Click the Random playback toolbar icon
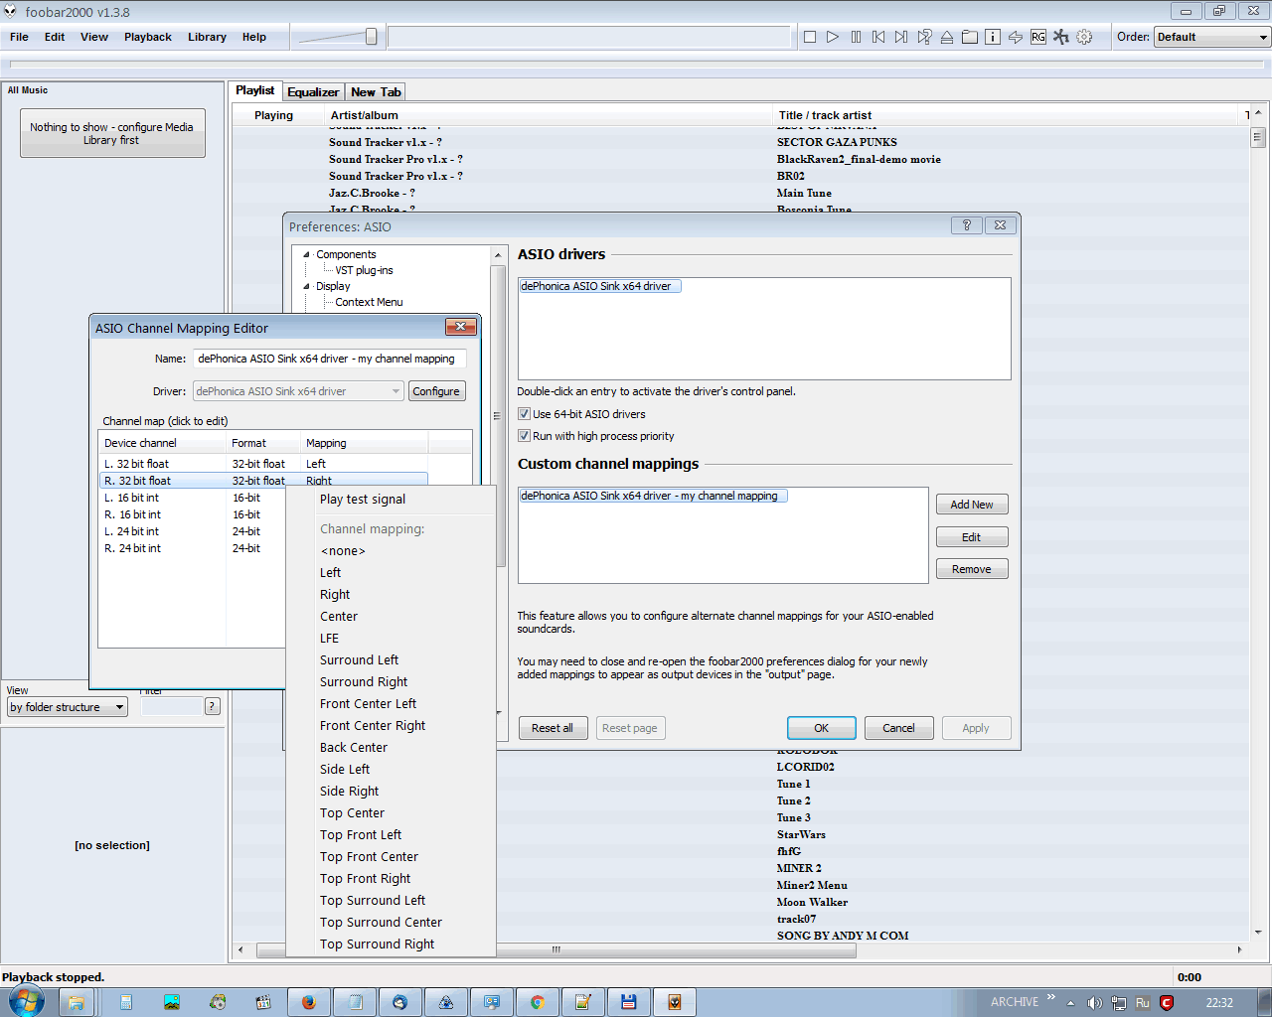This screenshot has width=1272, height=1017. (x=924, y=37)
